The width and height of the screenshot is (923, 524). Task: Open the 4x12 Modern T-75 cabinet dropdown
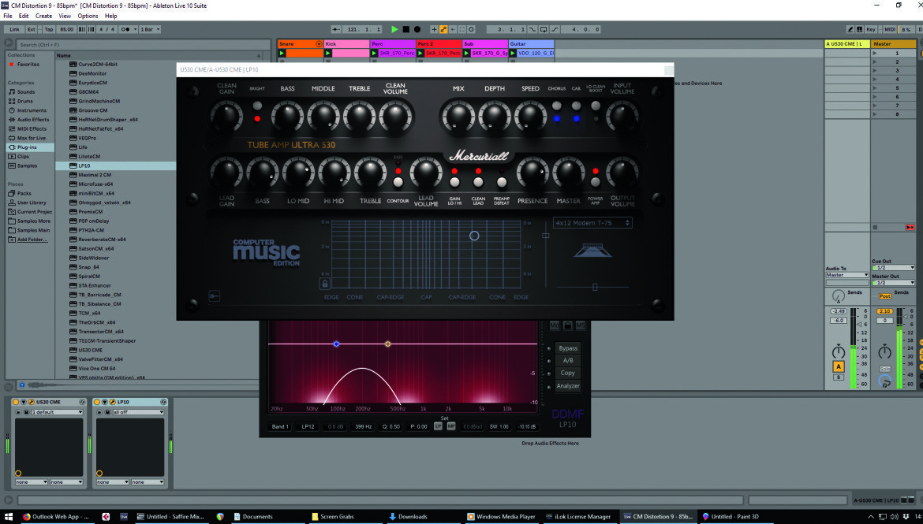pyautogui.click(x=592, y=223)
